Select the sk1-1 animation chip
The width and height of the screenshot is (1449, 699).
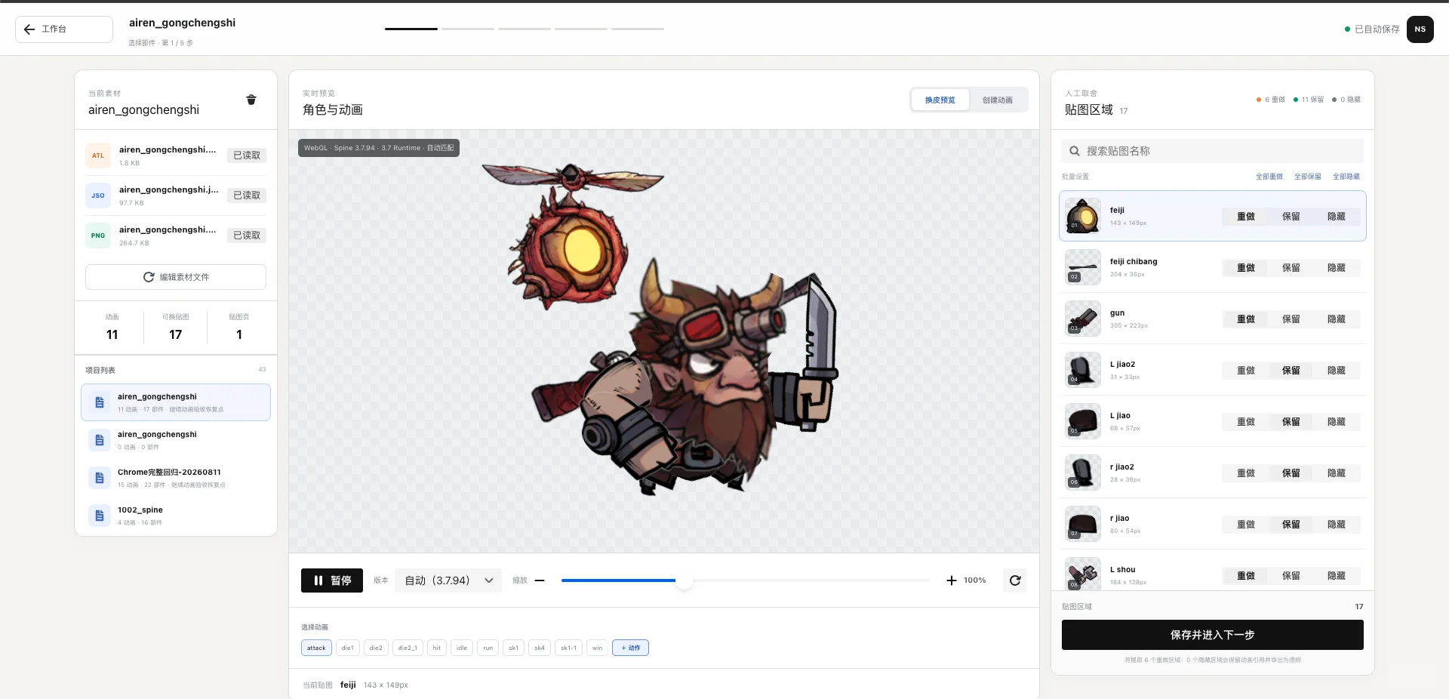point(568,648)
